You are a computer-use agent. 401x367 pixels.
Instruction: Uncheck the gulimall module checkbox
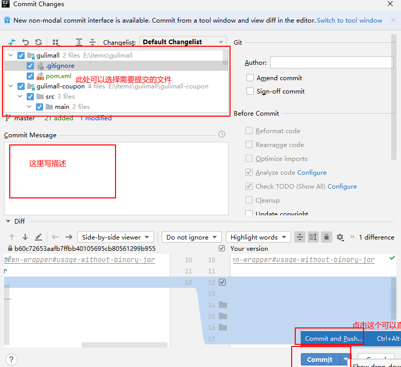[21, 56]
